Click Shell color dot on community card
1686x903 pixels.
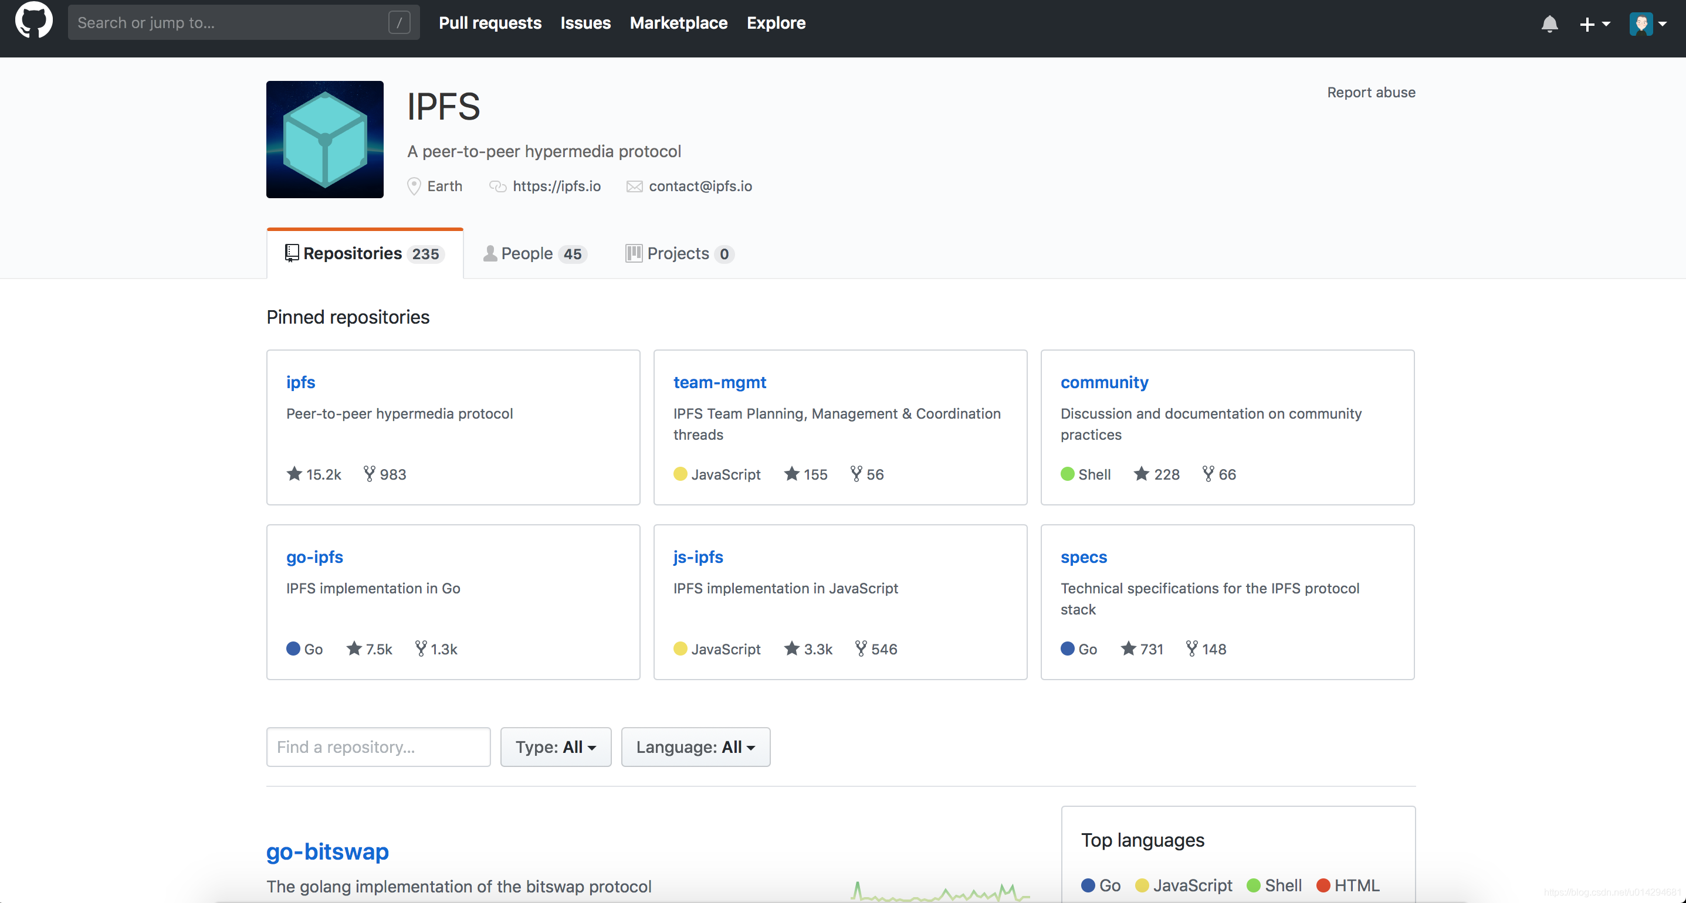(x=1068, y=474)
